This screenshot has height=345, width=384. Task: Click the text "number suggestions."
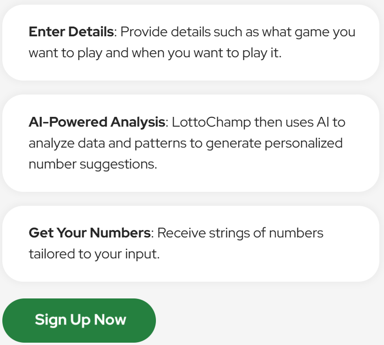tap(93, 163)
